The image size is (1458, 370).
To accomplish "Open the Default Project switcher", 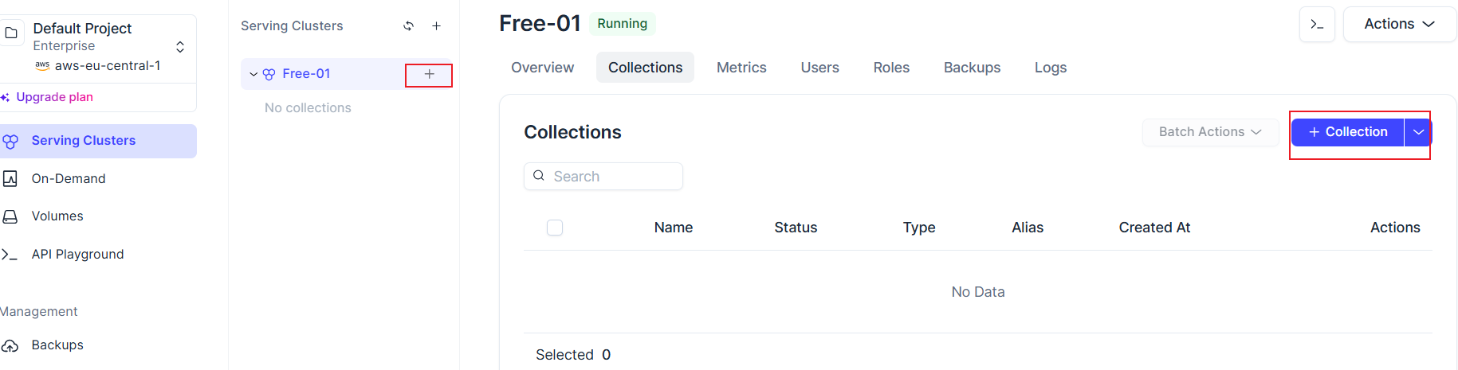I will [98, 46].
